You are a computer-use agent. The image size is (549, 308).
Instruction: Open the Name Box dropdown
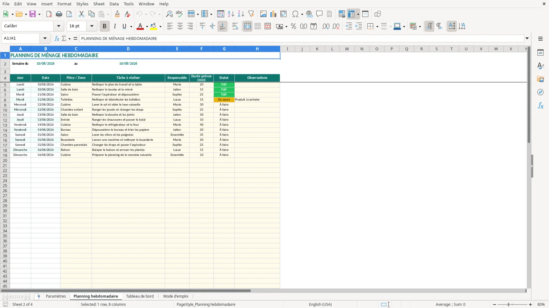(x=45, y=38)
